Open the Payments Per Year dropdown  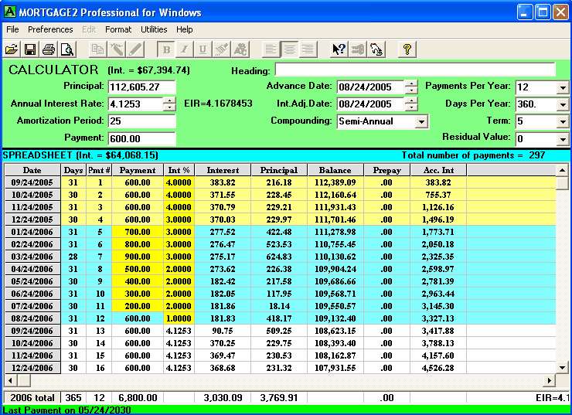coord(562,87)
